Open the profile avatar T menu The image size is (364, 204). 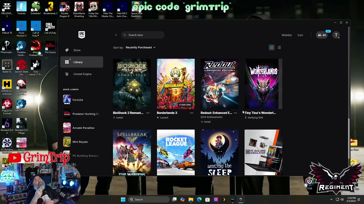[336, 35]
